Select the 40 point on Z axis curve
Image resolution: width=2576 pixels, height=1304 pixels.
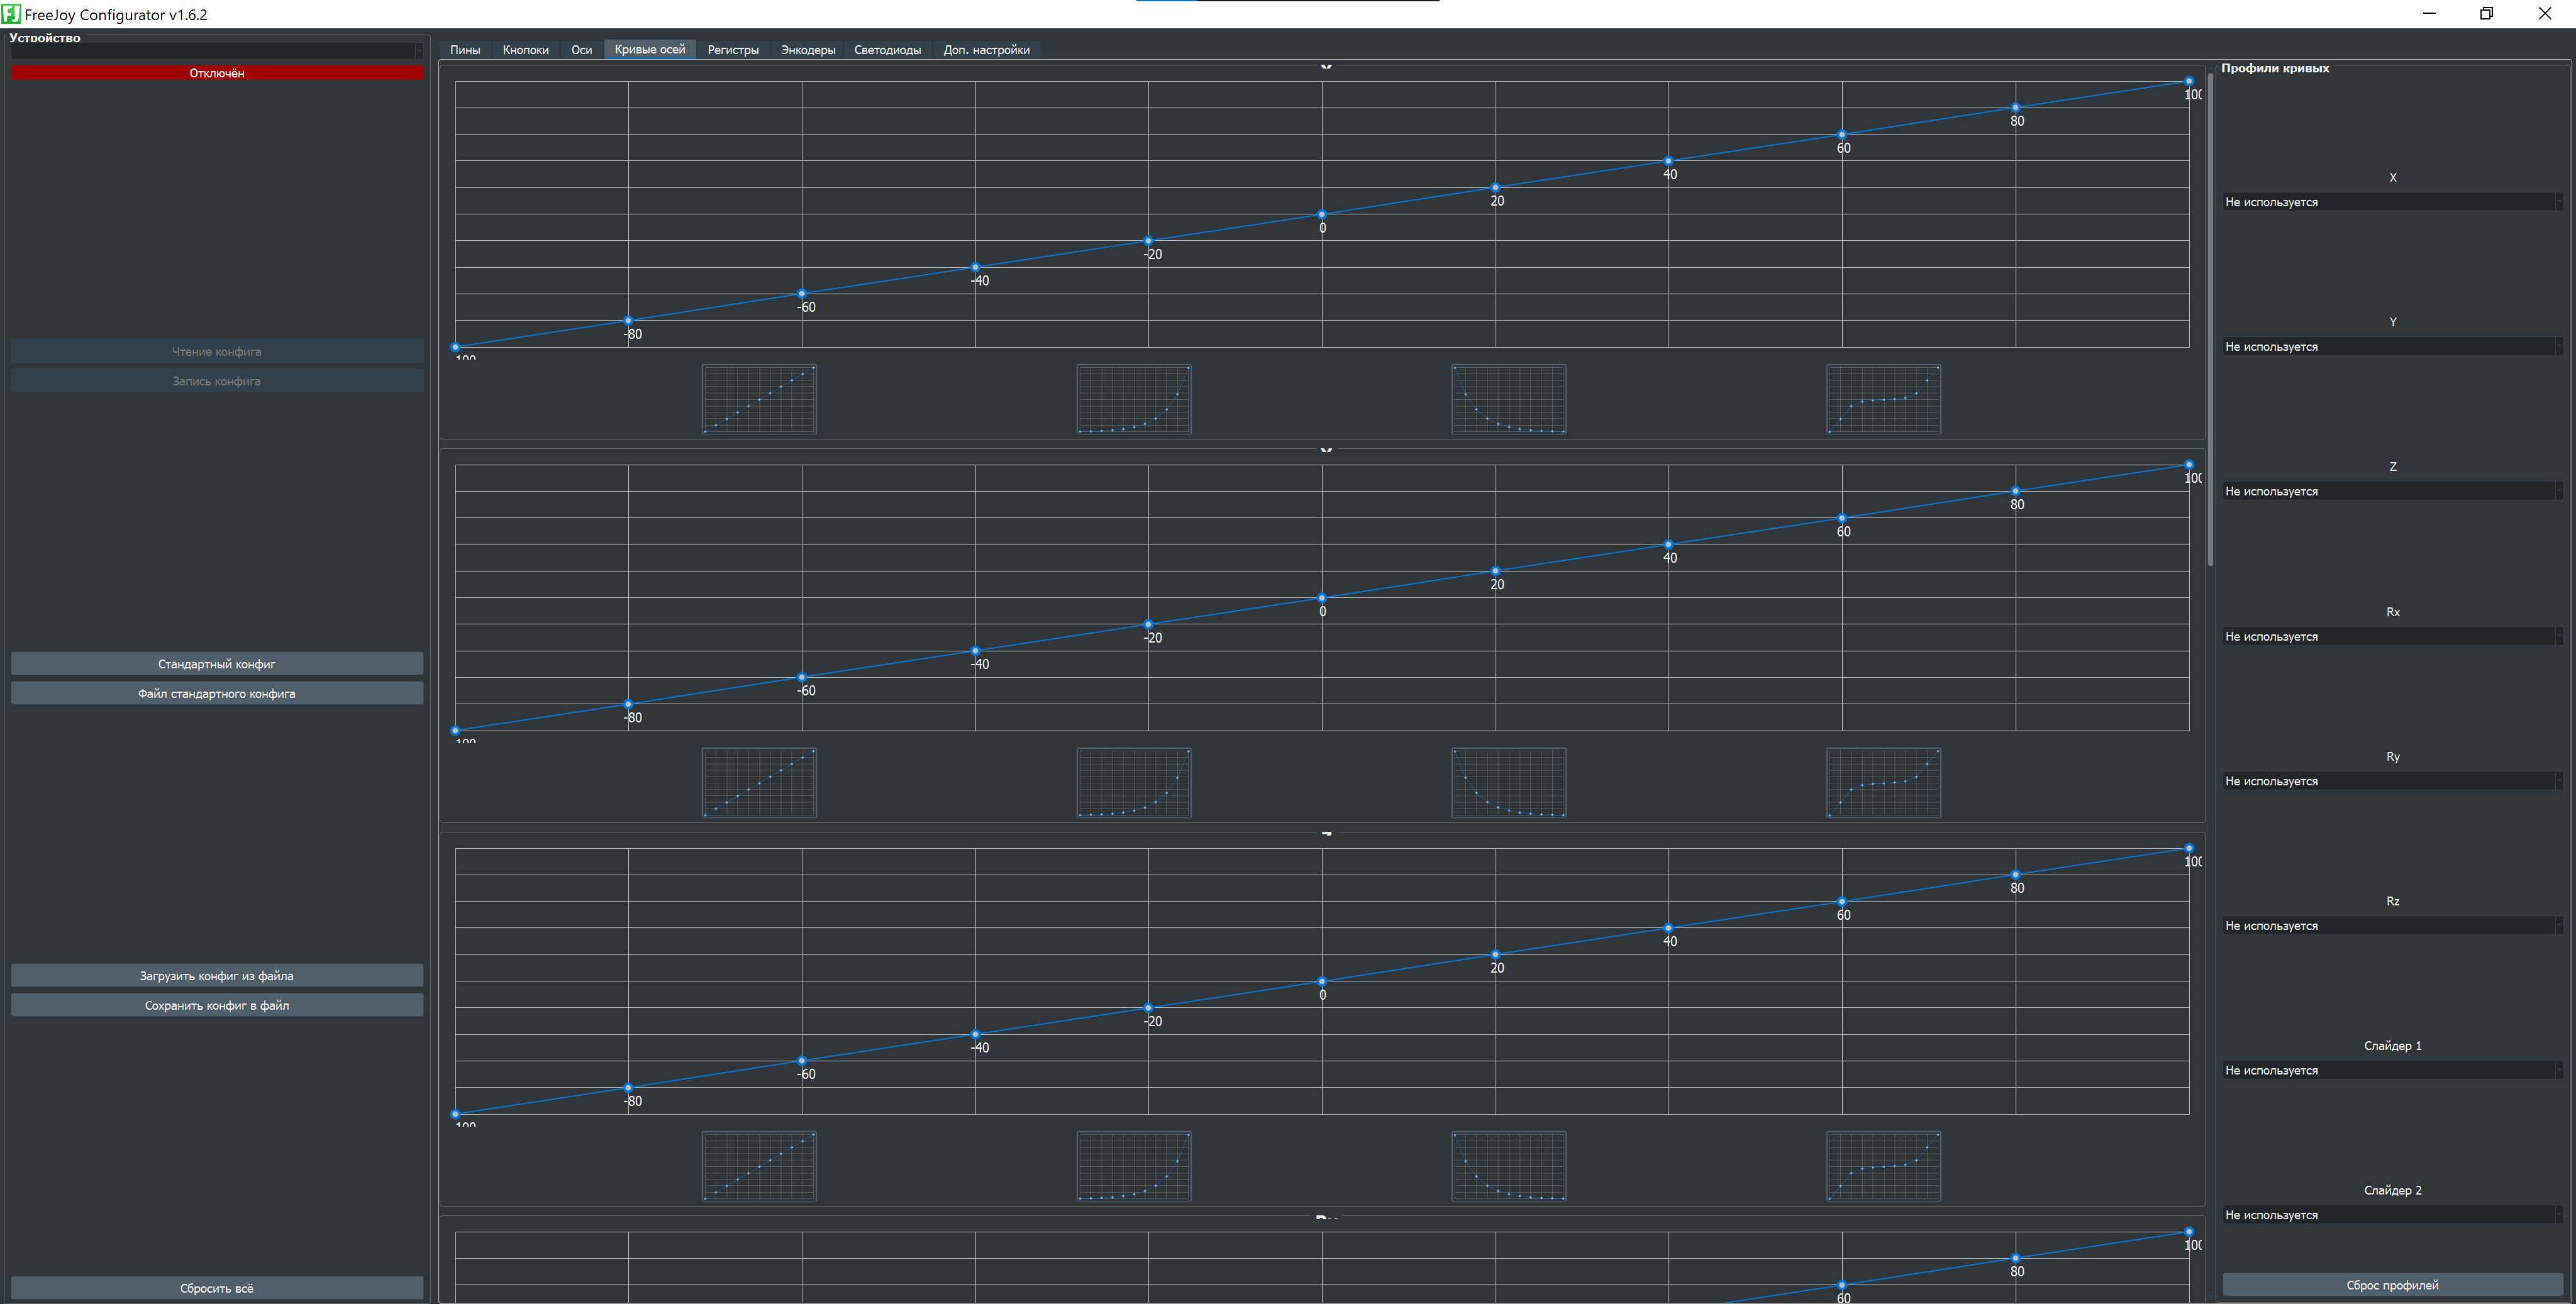(1668, 928)
